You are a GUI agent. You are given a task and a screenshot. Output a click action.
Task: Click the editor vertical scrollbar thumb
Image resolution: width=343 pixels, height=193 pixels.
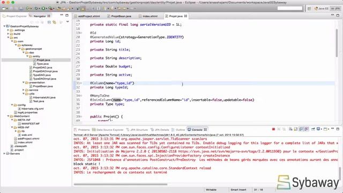[337, 43]
